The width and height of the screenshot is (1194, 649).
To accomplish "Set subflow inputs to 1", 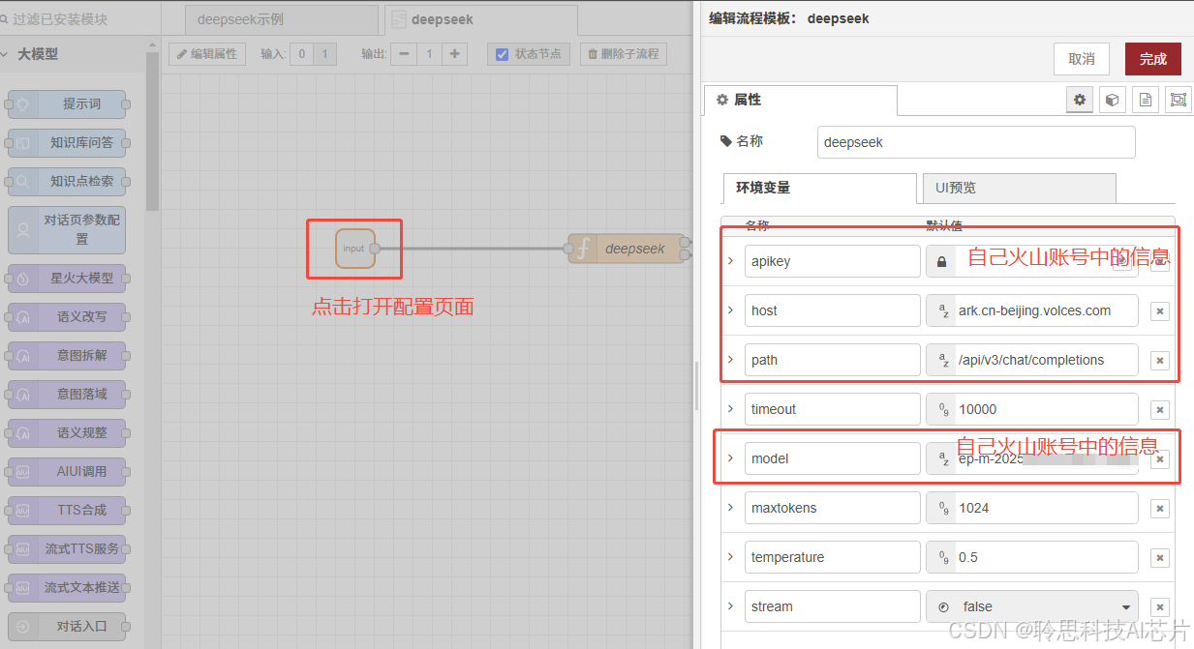I will point(325,54).
